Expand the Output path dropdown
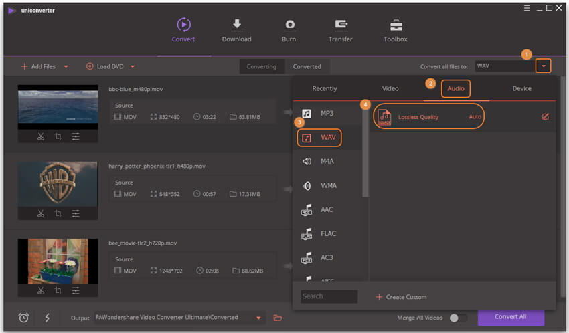The image size is (569, 333). pyautogui.click(x=258, y=318)
